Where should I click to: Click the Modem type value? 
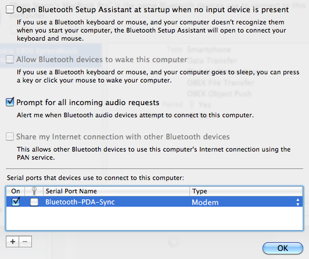tap(205, 202)
